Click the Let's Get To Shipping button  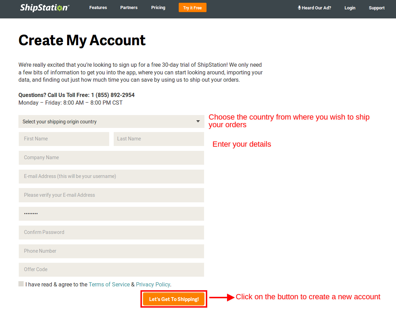coord(174,299)
